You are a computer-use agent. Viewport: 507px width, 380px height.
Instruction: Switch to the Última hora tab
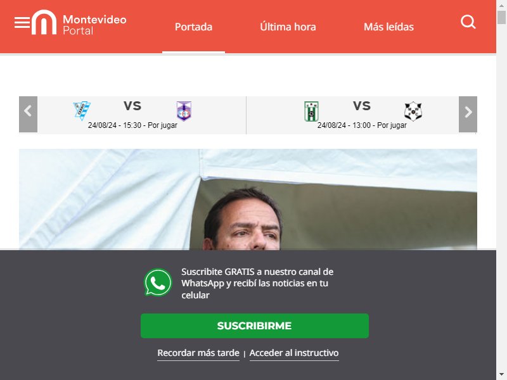288,27
